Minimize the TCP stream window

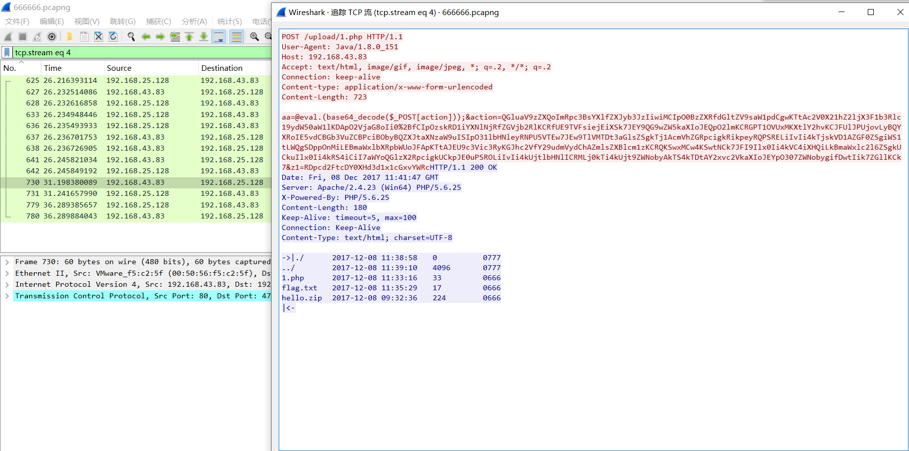point(842,12)
